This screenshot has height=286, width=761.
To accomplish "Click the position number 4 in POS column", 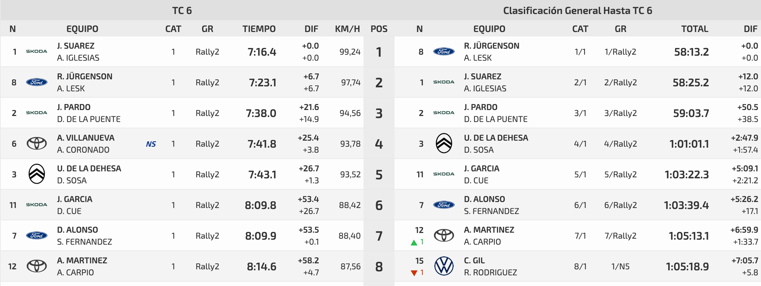I will (x=379, y=144).
